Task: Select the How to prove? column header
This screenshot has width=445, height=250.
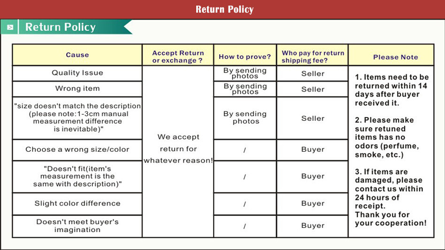Action: (245, 57)
